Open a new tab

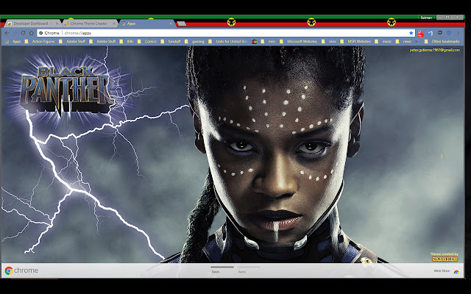pos(182,24)
